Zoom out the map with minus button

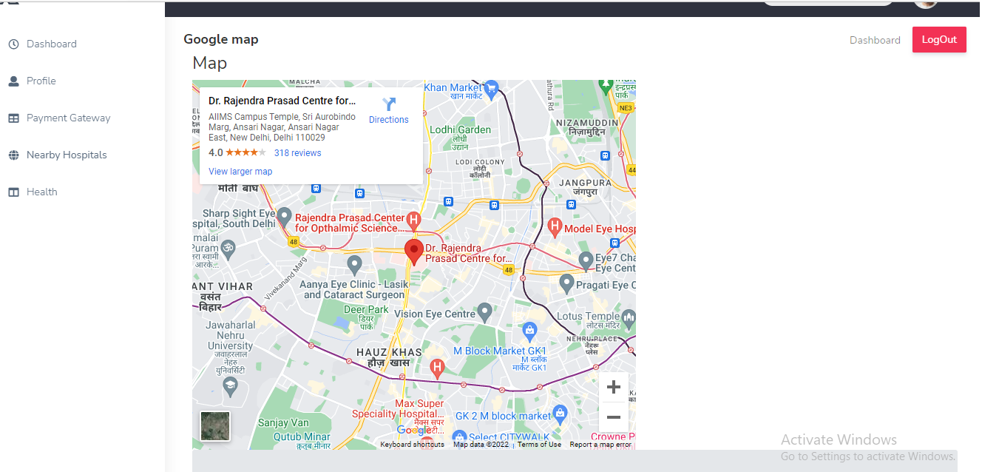point(613,417)
